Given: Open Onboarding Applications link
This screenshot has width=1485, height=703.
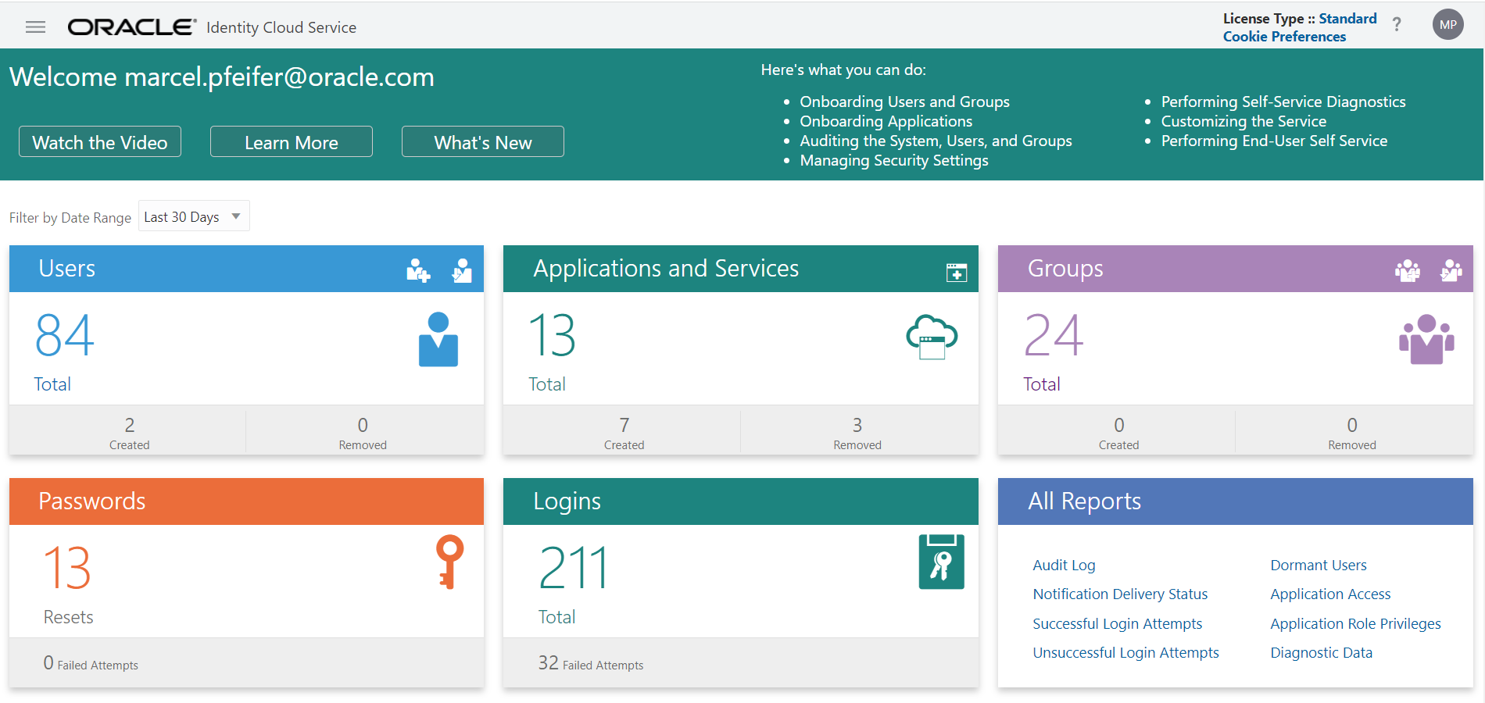Looking at the screenshot, I should pos(886,121).
